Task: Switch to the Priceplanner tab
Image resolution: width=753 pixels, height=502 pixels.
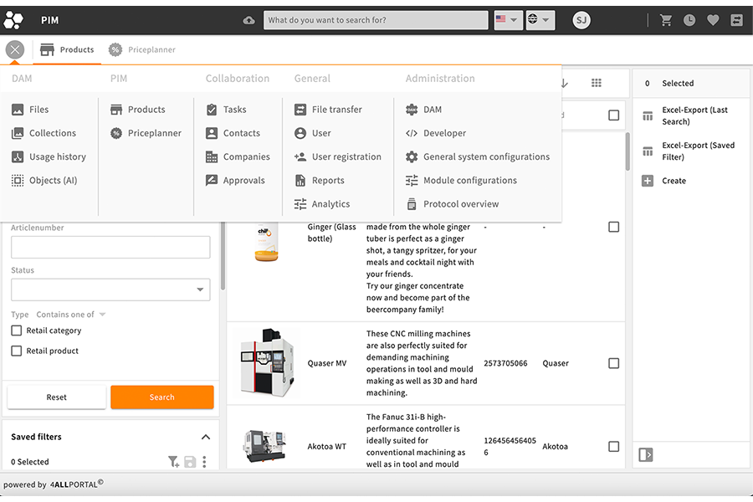Action: [141, 49]
